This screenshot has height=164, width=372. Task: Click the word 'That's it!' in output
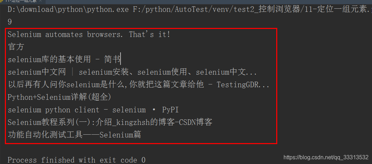tap(149, 35)
